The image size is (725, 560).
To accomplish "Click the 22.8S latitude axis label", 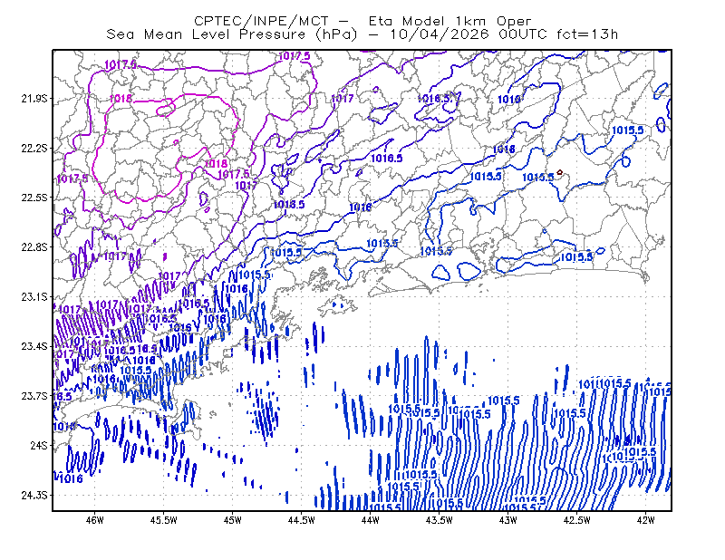I will point(34,247).
